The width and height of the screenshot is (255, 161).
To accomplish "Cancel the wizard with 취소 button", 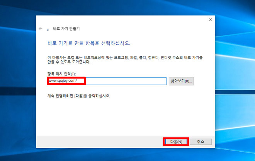I will coord(201,142).
